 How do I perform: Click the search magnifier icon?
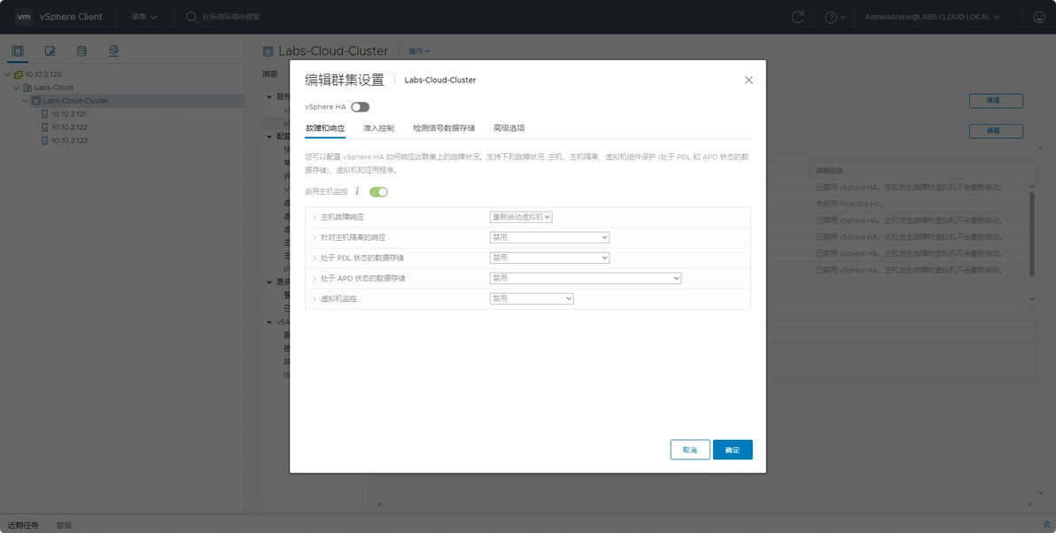click(191, 17)
